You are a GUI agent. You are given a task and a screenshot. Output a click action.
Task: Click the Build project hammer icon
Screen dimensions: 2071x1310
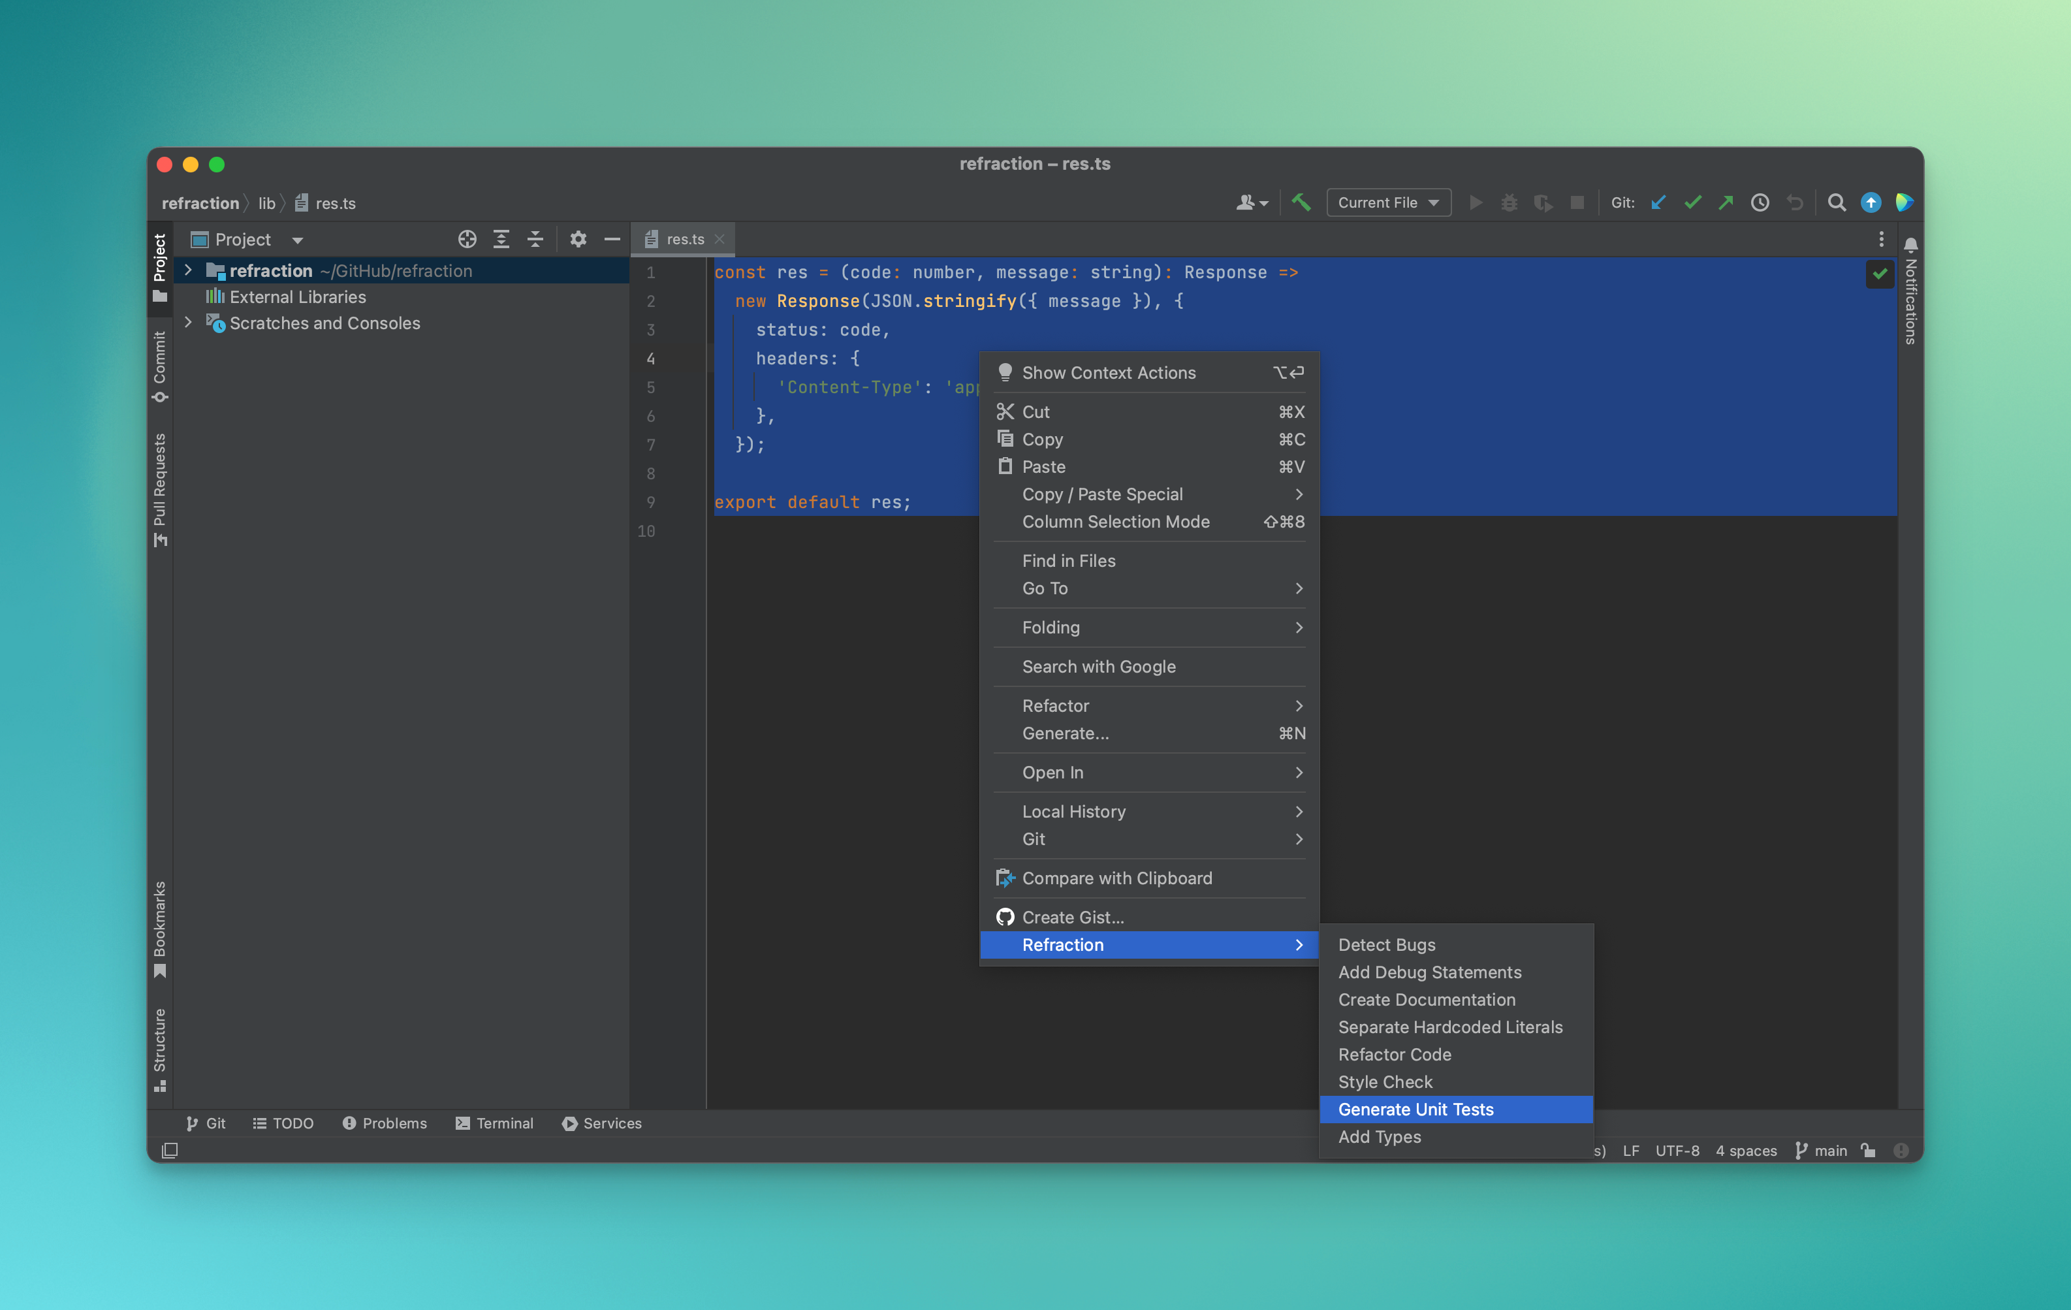tap(1301, 203)
